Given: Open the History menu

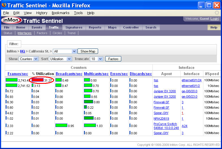Looking at the screenshot, I should tap(42, 13).
